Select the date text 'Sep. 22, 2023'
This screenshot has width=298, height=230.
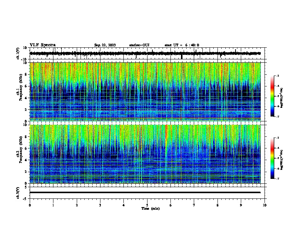105,45
